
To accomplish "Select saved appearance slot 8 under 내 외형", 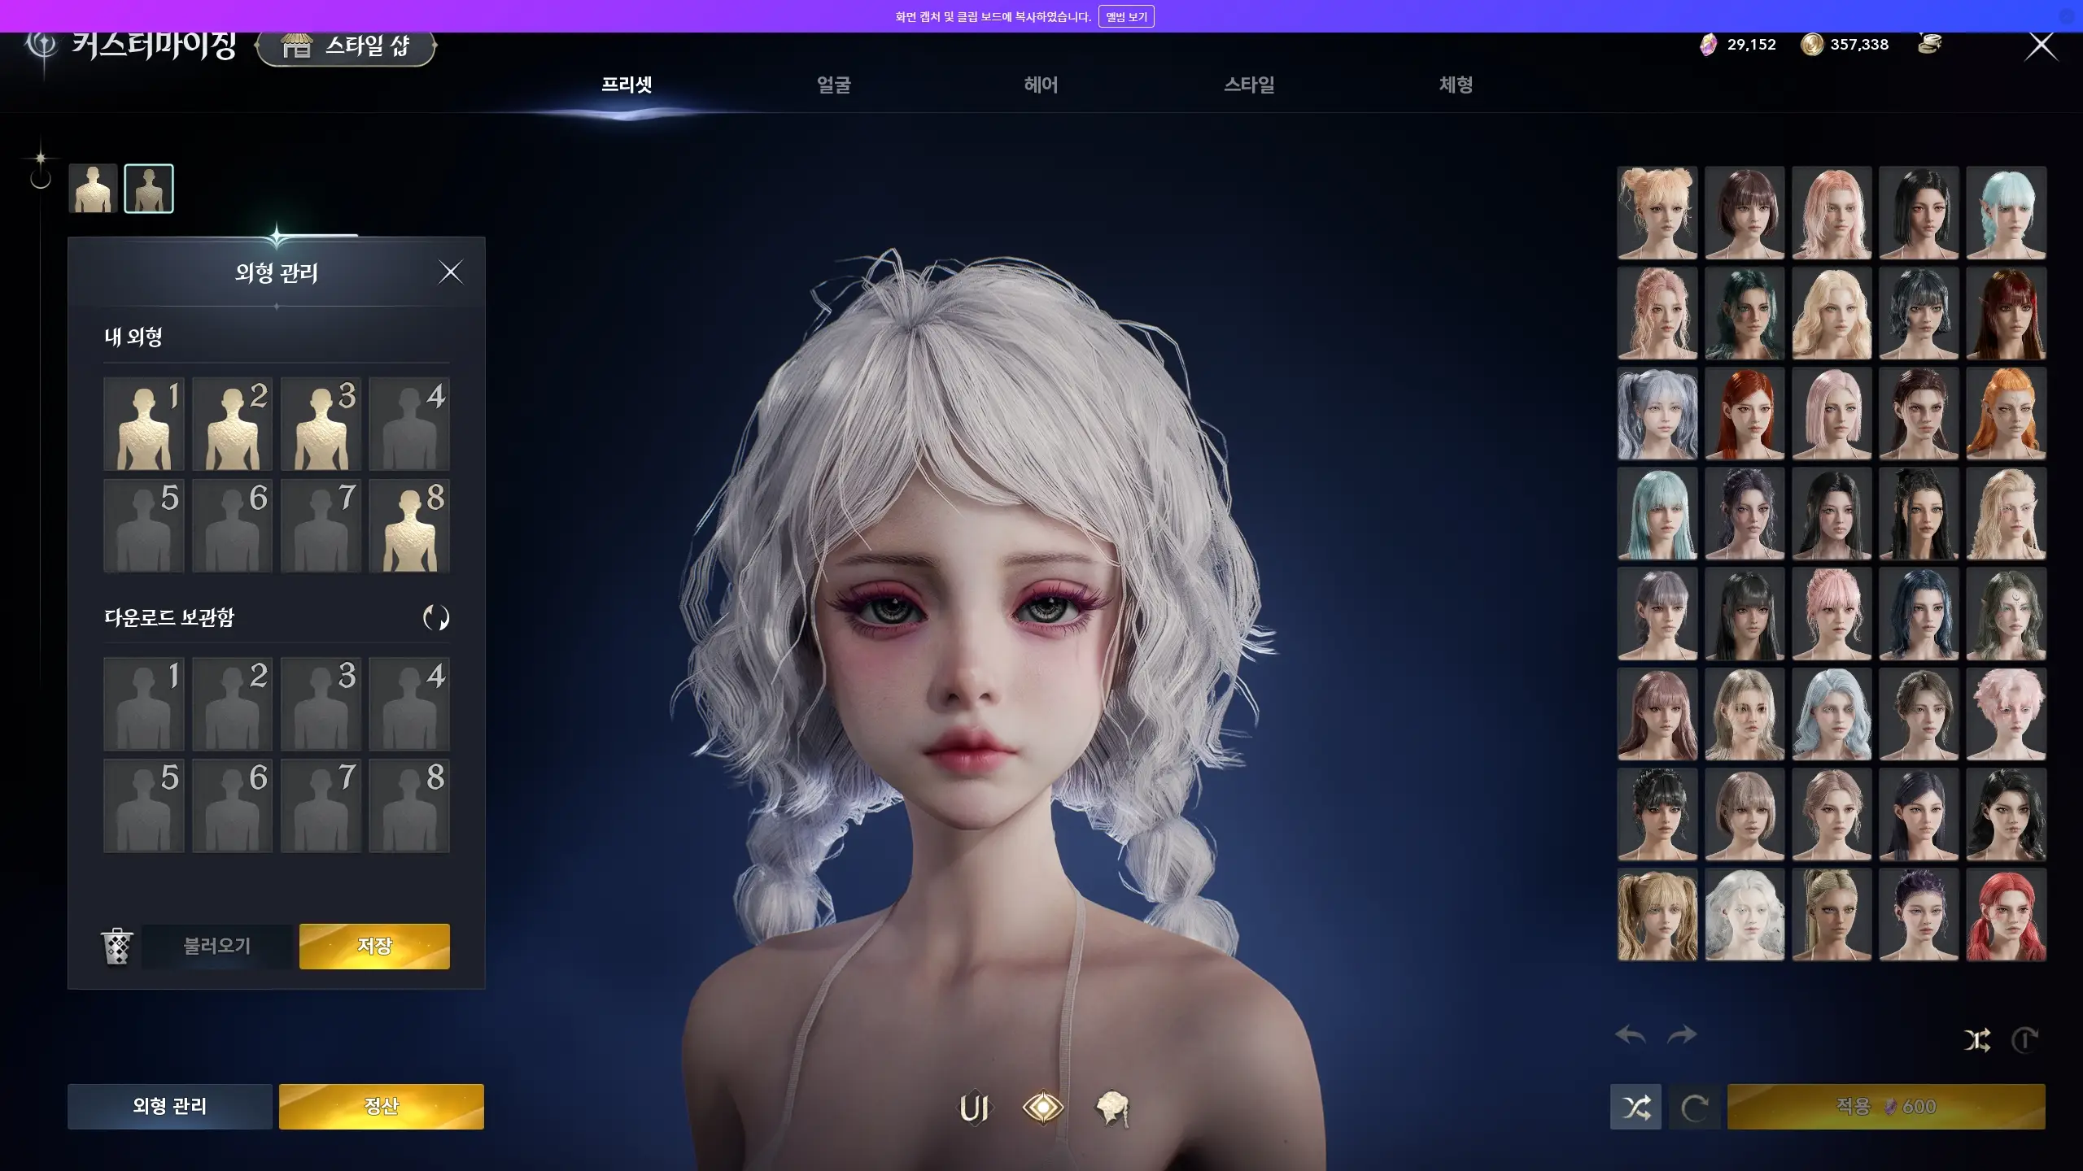I will (x=409, y=525).
